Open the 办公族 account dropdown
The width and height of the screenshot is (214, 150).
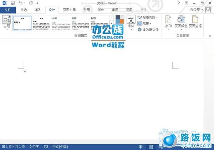coord(197,10)
